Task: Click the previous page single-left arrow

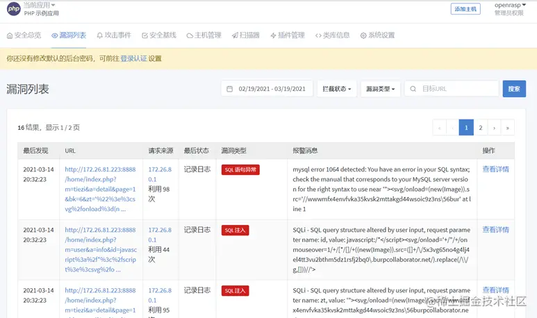Action: [x=453, y=128]
